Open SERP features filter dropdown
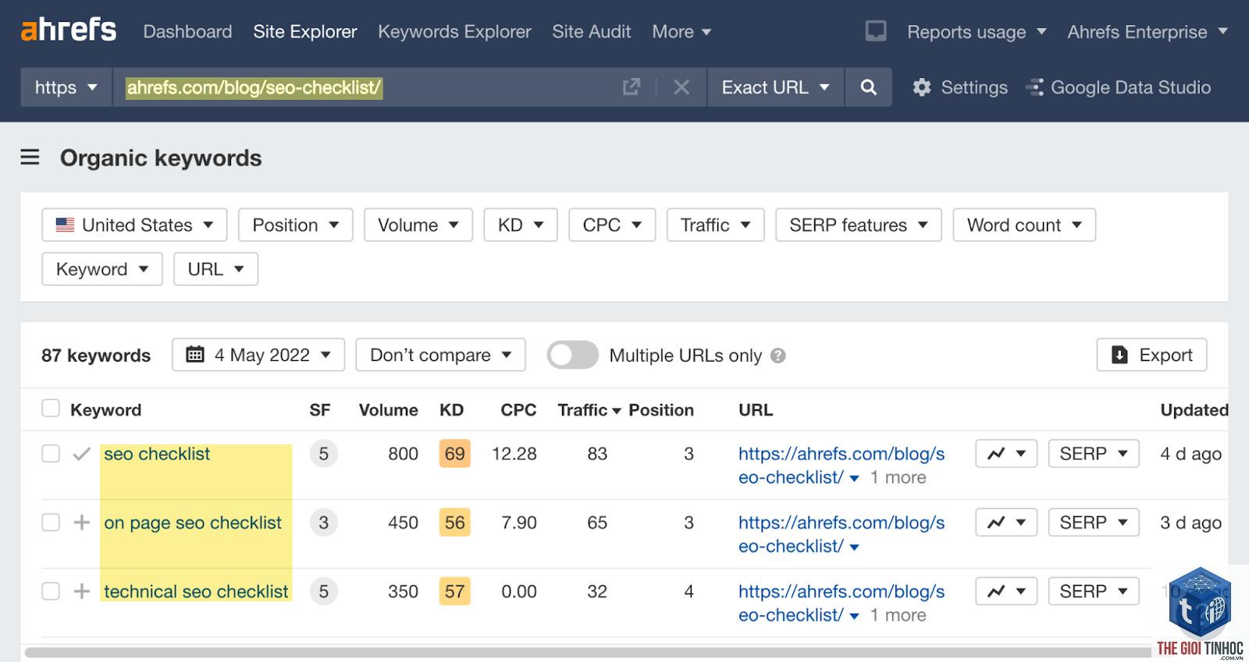 [x=859, y=225]
